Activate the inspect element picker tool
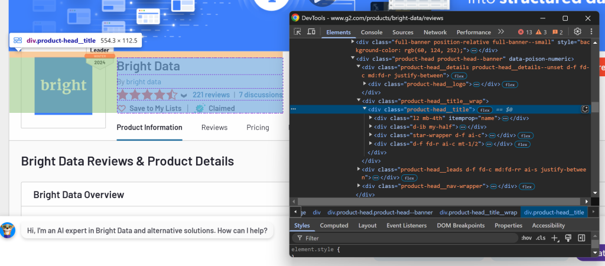Screen dimensions: 605x266 (297, 32)
